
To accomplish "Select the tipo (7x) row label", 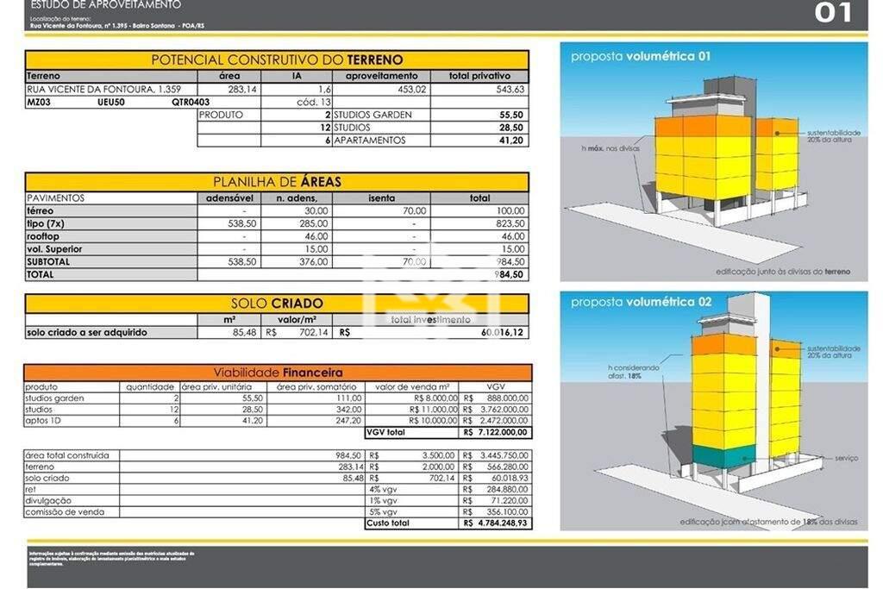I will click(x=47, y=223).
